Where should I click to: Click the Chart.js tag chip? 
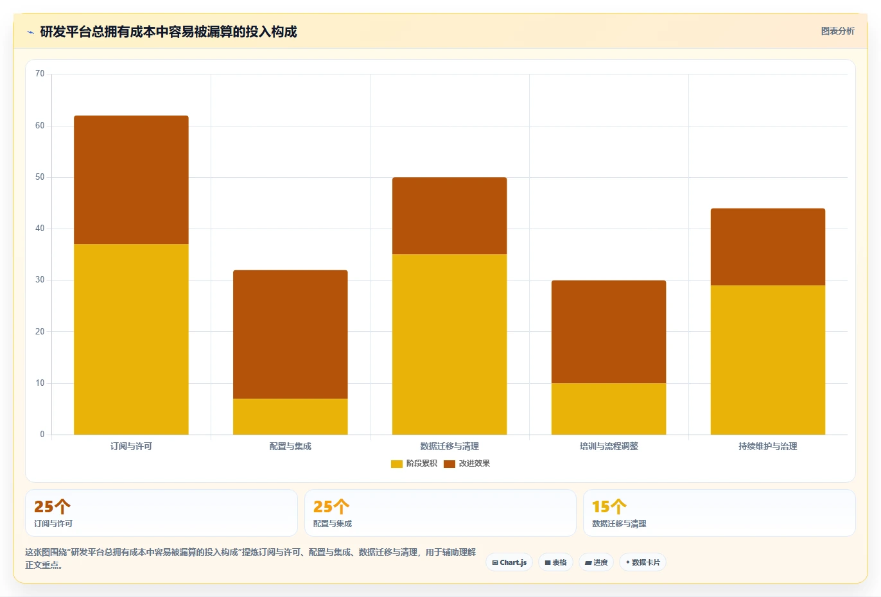[509, 562]
